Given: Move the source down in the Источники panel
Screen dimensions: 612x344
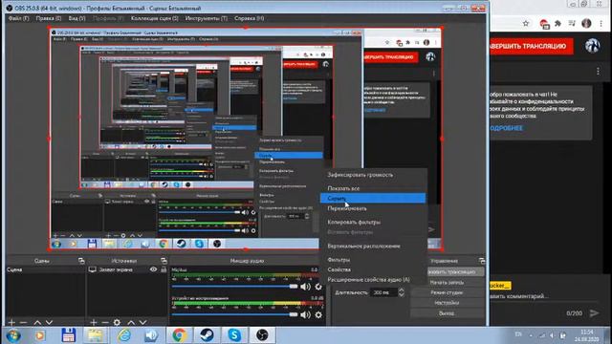Looking at the screenshot, I should tap(142, 322).
